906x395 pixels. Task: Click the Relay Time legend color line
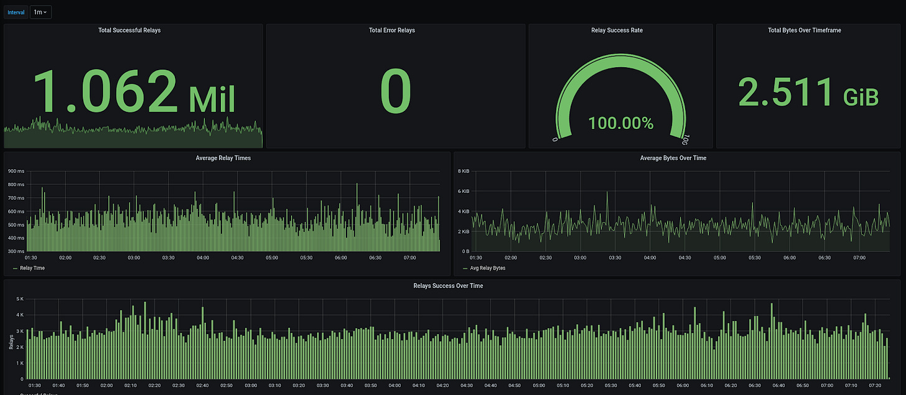click(x=15, y=269)
